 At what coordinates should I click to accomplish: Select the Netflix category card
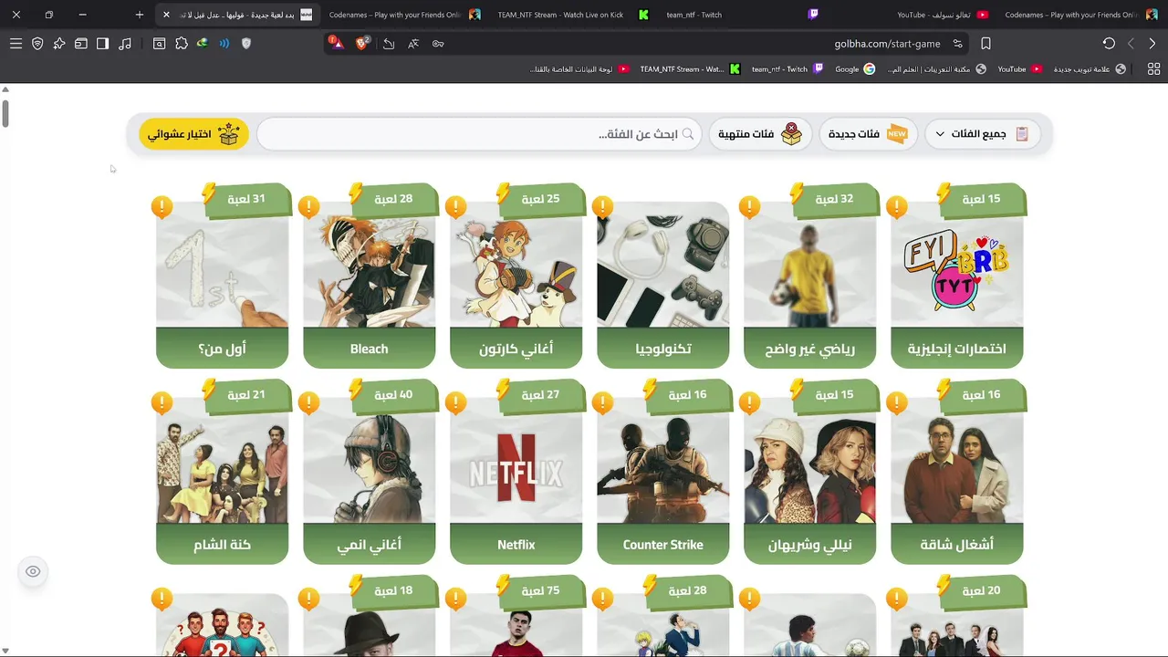pos(516,479)
